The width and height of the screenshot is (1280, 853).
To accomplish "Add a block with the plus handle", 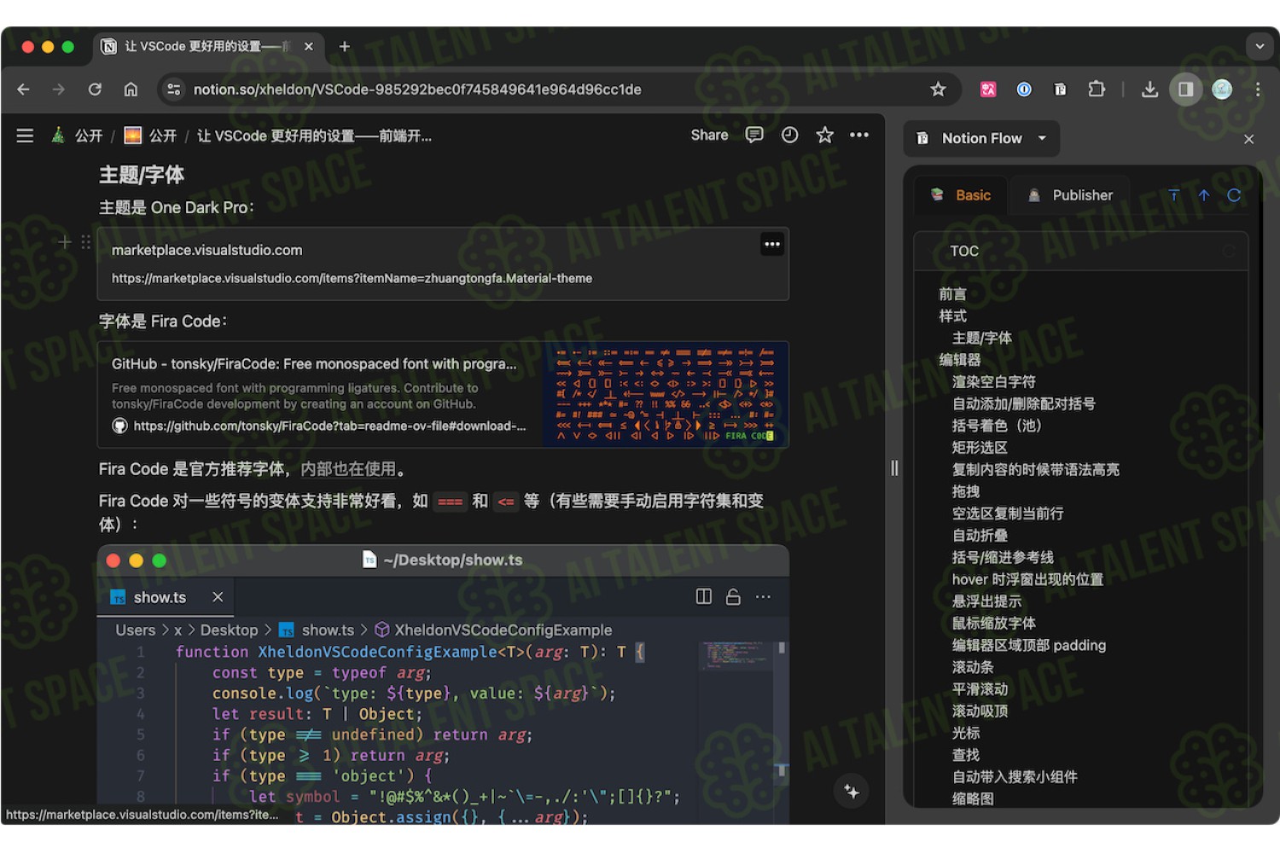I will [x=65, y=242].
